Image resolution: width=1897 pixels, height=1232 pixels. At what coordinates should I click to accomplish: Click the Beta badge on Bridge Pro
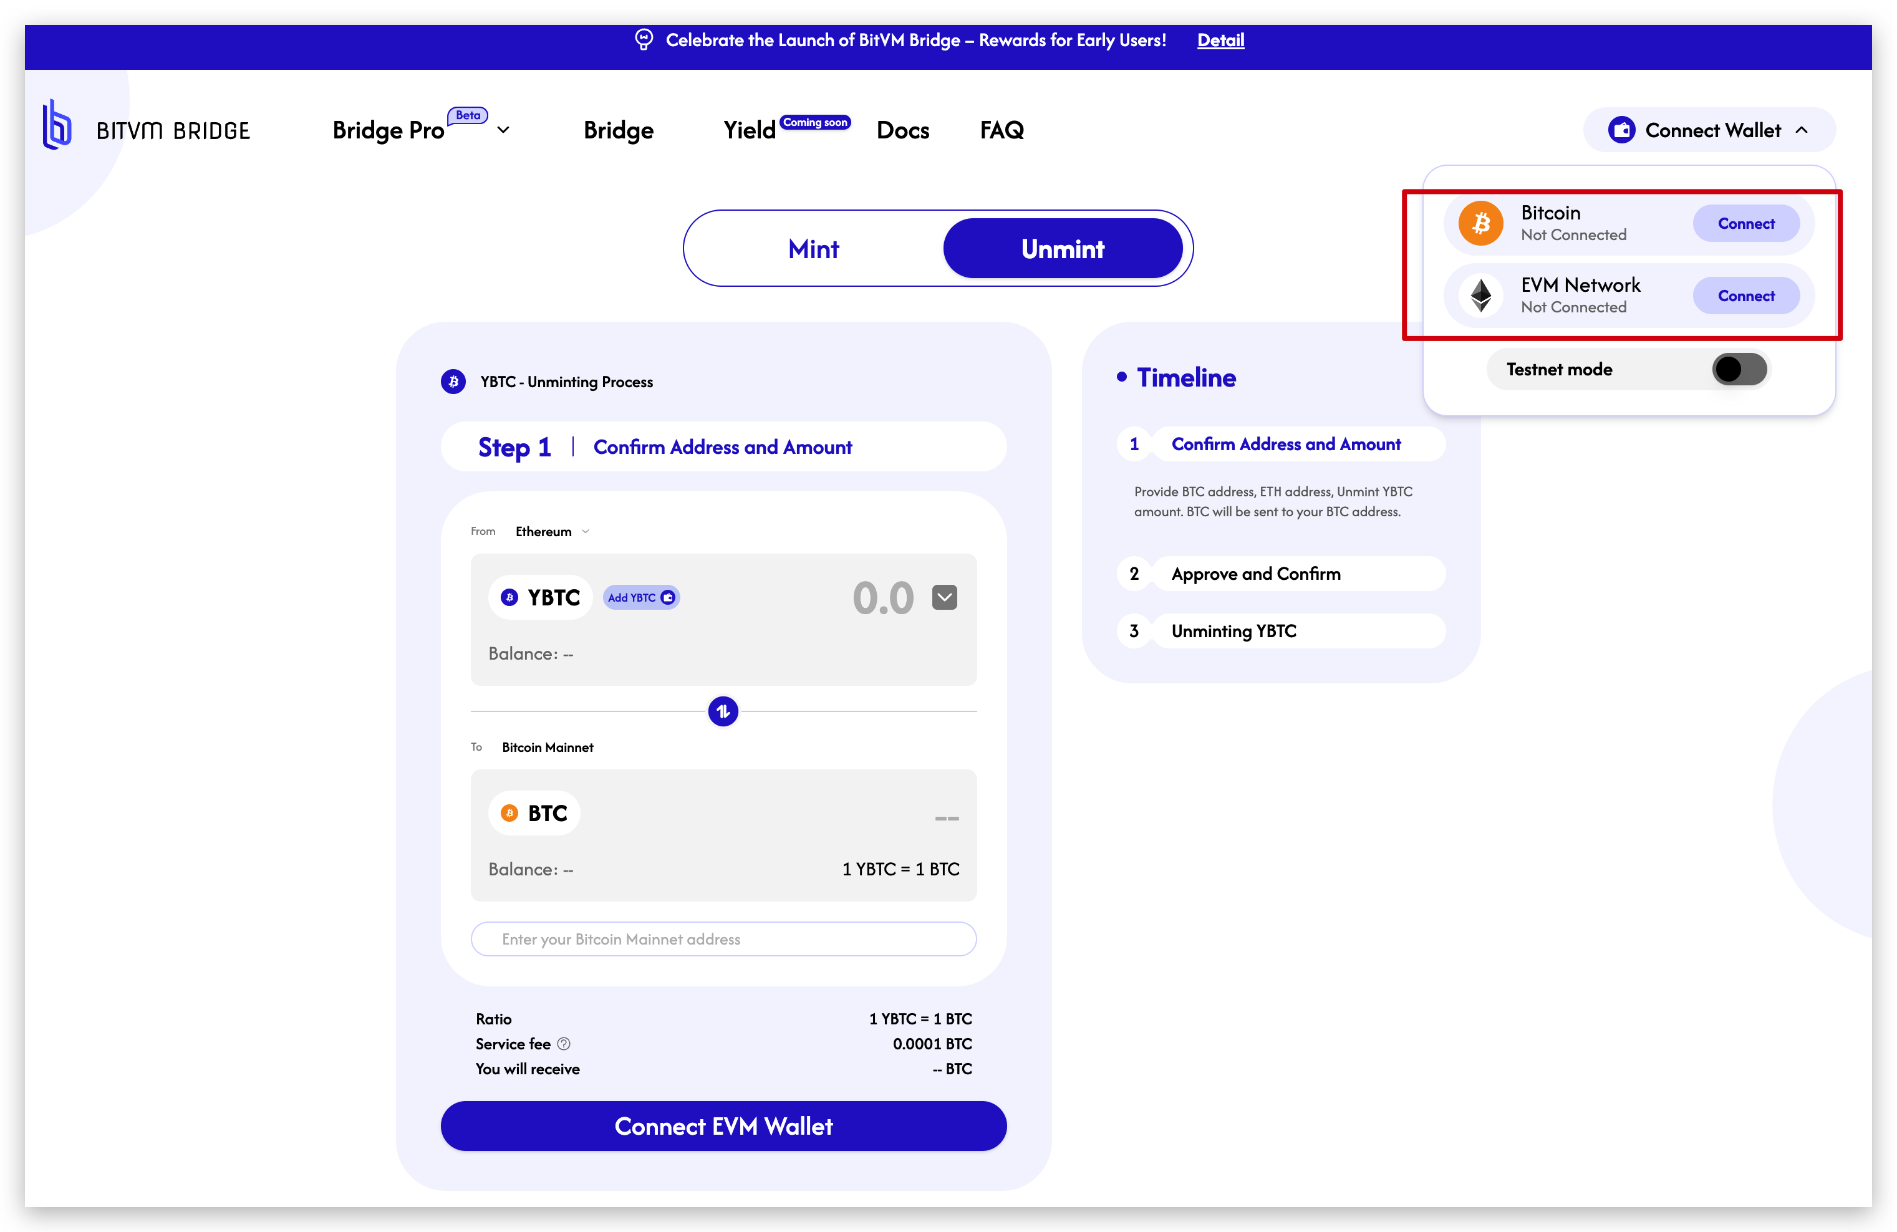click(x=468, y=115)
